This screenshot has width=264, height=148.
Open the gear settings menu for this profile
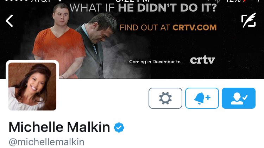(x=165, y=98)
